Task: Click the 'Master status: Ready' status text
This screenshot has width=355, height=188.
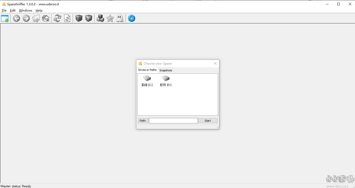Action: pos(16,186)
